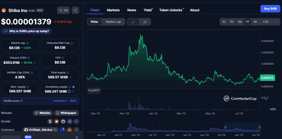Open the Token Unlocks tab
This screenshot has height=139, width=282.
[x=171, y=10]
